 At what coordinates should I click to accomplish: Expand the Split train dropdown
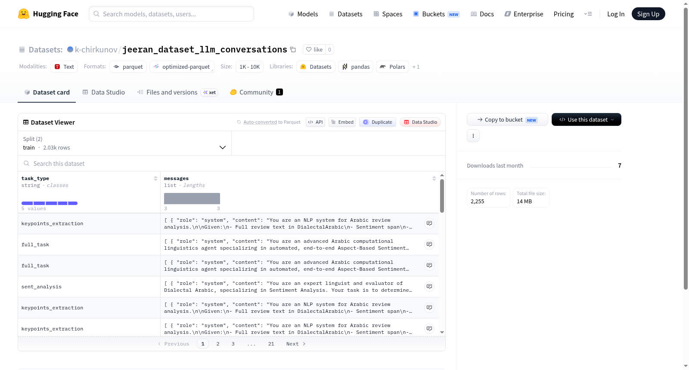pos(124,143)
